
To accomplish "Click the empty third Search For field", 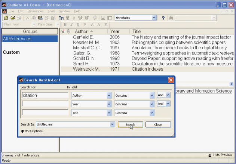I will (45, 113).
